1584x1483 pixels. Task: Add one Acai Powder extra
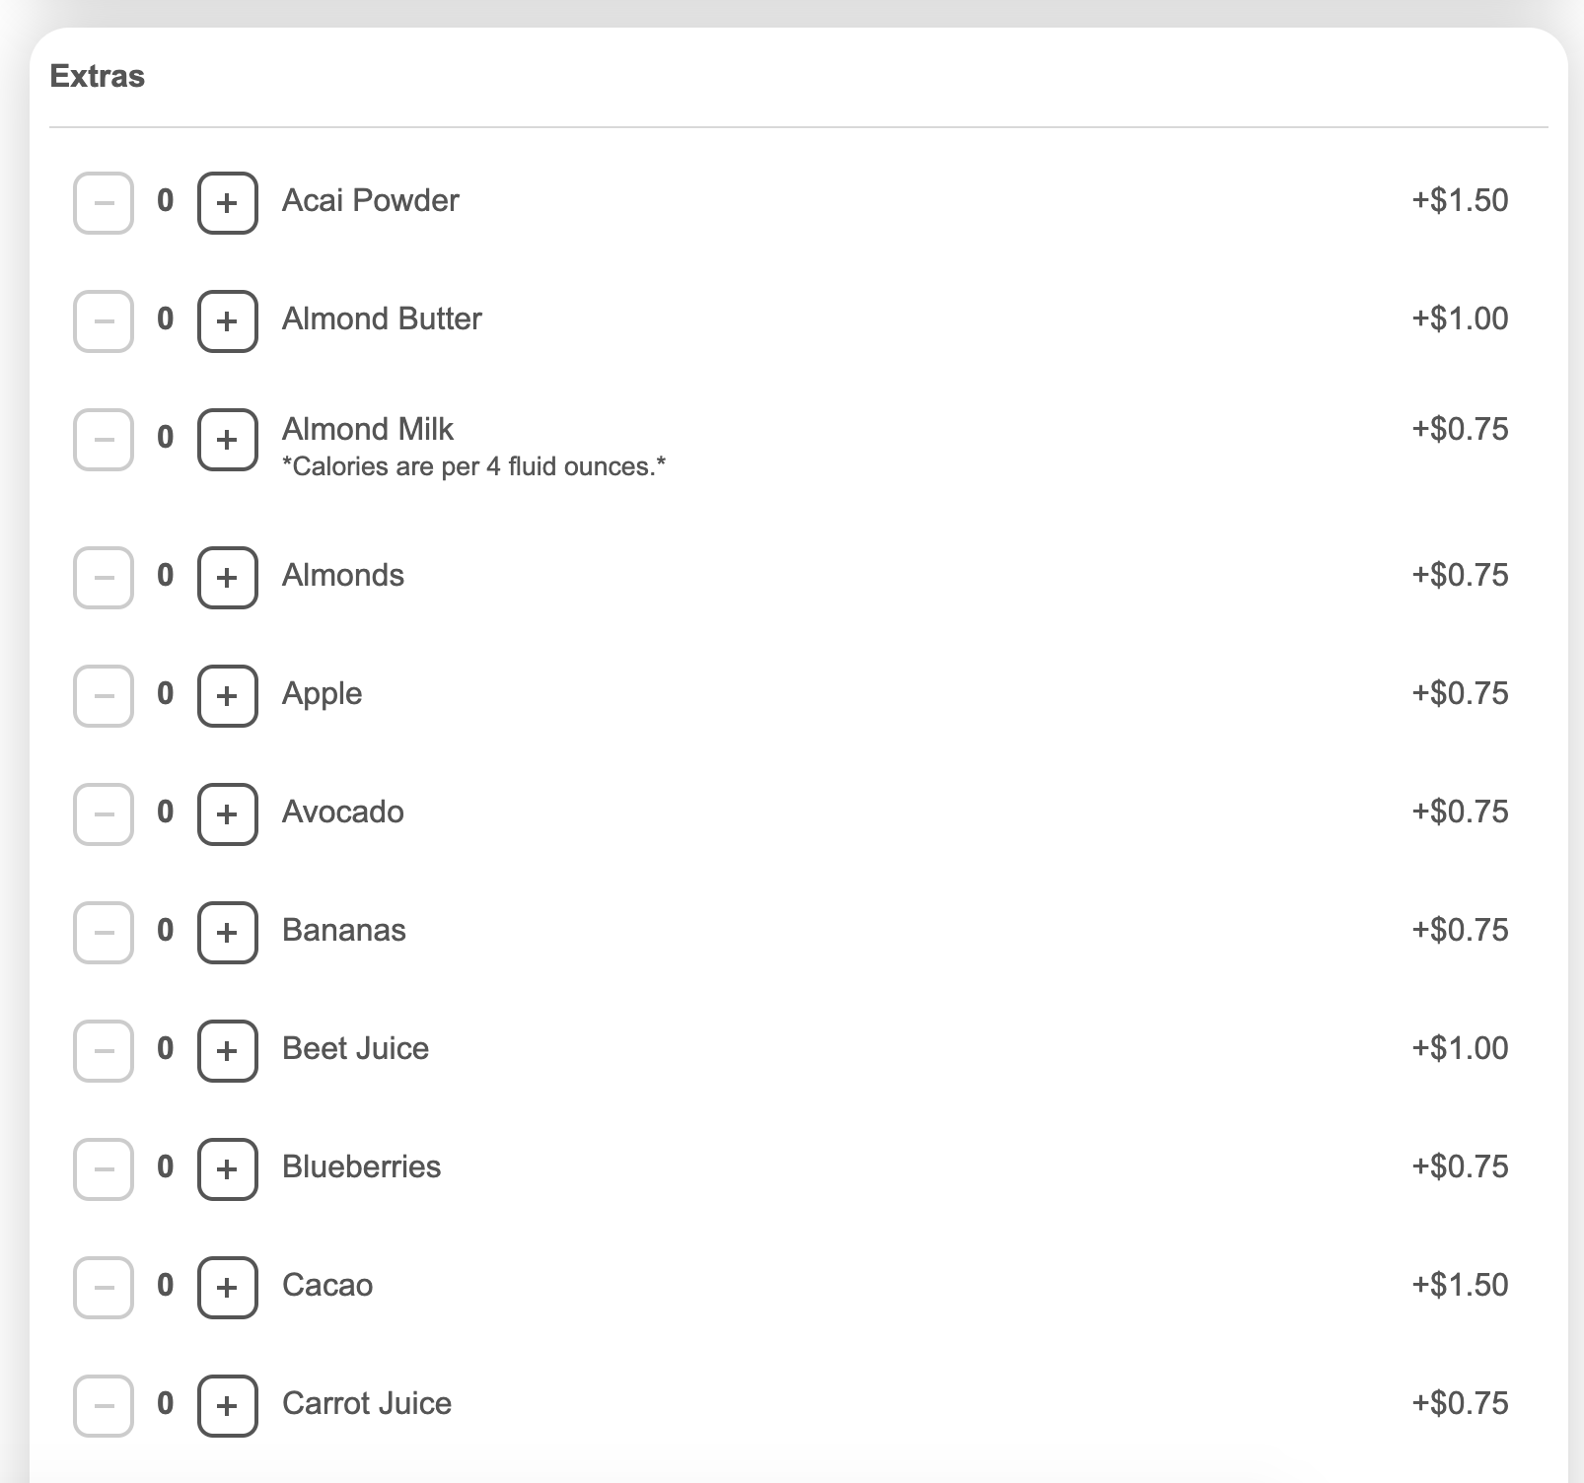(228, 203)
